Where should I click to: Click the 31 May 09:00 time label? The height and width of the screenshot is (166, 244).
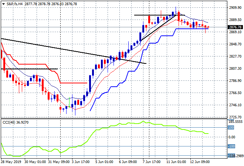pyautogui.click(x=59, y=162)
